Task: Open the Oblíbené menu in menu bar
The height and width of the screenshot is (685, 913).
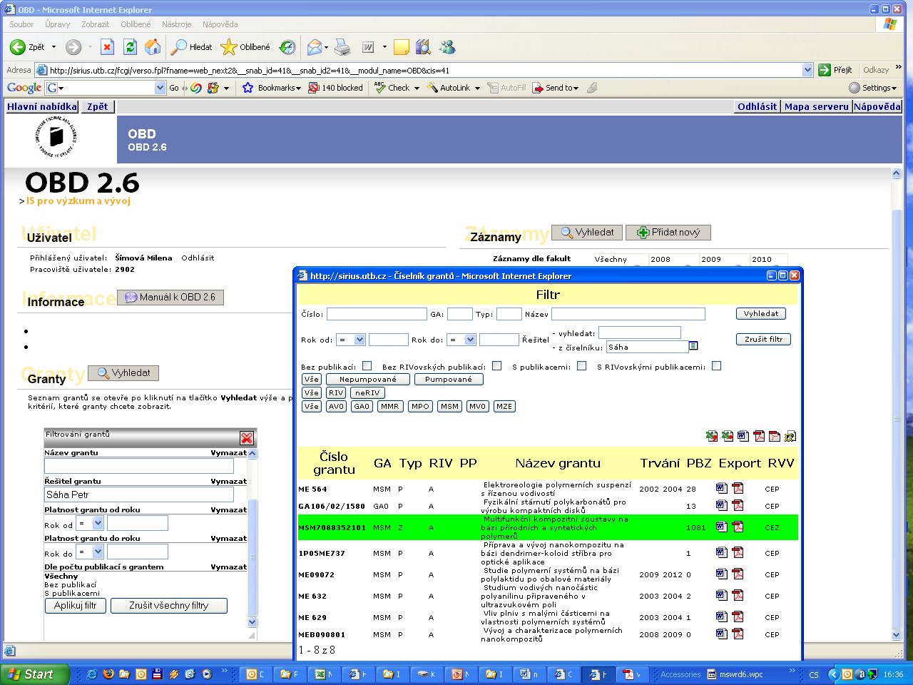Action: pyautogui.click(x=136, y=24)
